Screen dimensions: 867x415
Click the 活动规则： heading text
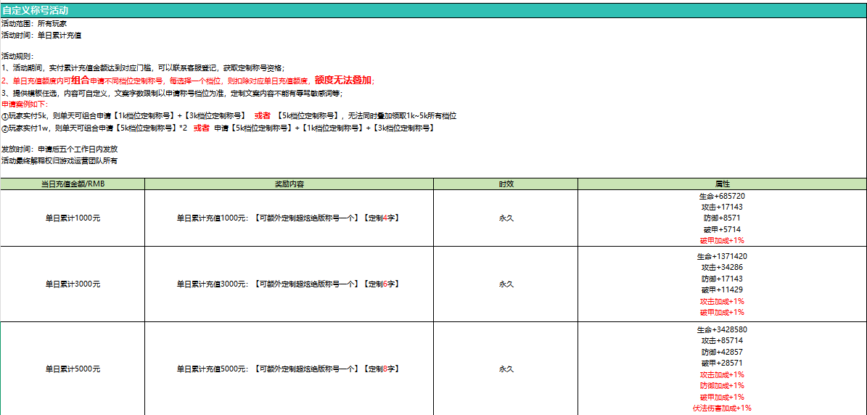click(x=17, y=56)
